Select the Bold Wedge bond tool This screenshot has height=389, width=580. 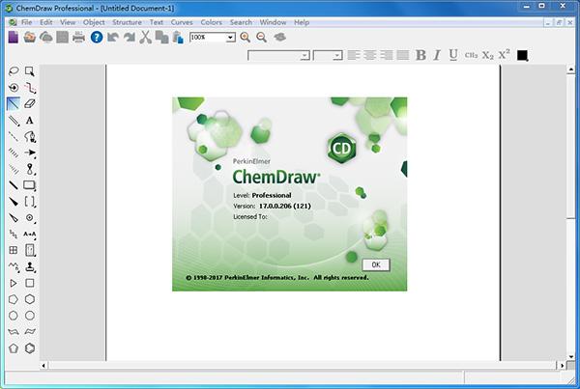click(x=14, y=202)
